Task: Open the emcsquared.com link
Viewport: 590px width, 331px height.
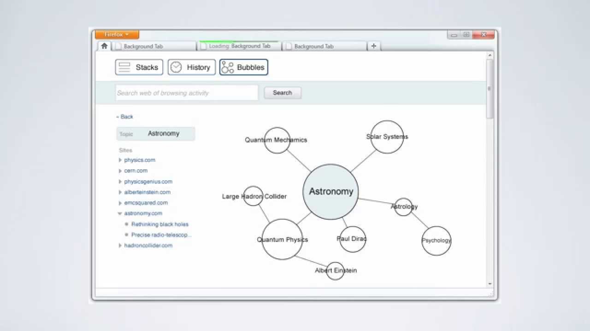Action: [x=146, y=203]
